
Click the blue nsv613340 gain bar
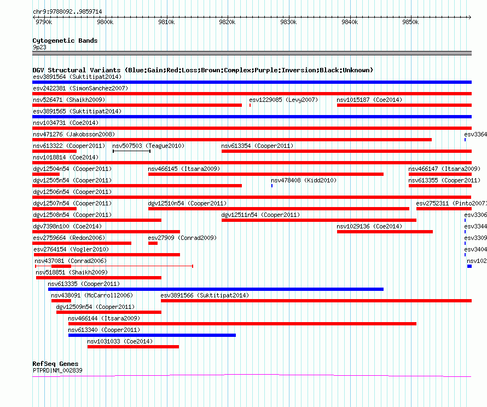pyautogui.click(x=152, y=335)
